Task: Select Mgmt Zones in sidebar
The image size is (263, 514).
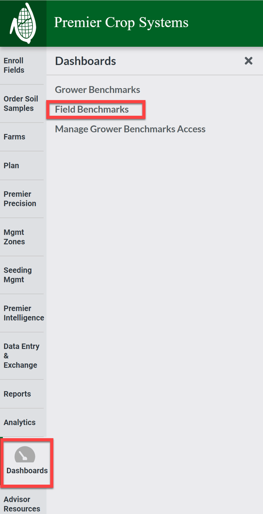Action: tap(14, 237)
